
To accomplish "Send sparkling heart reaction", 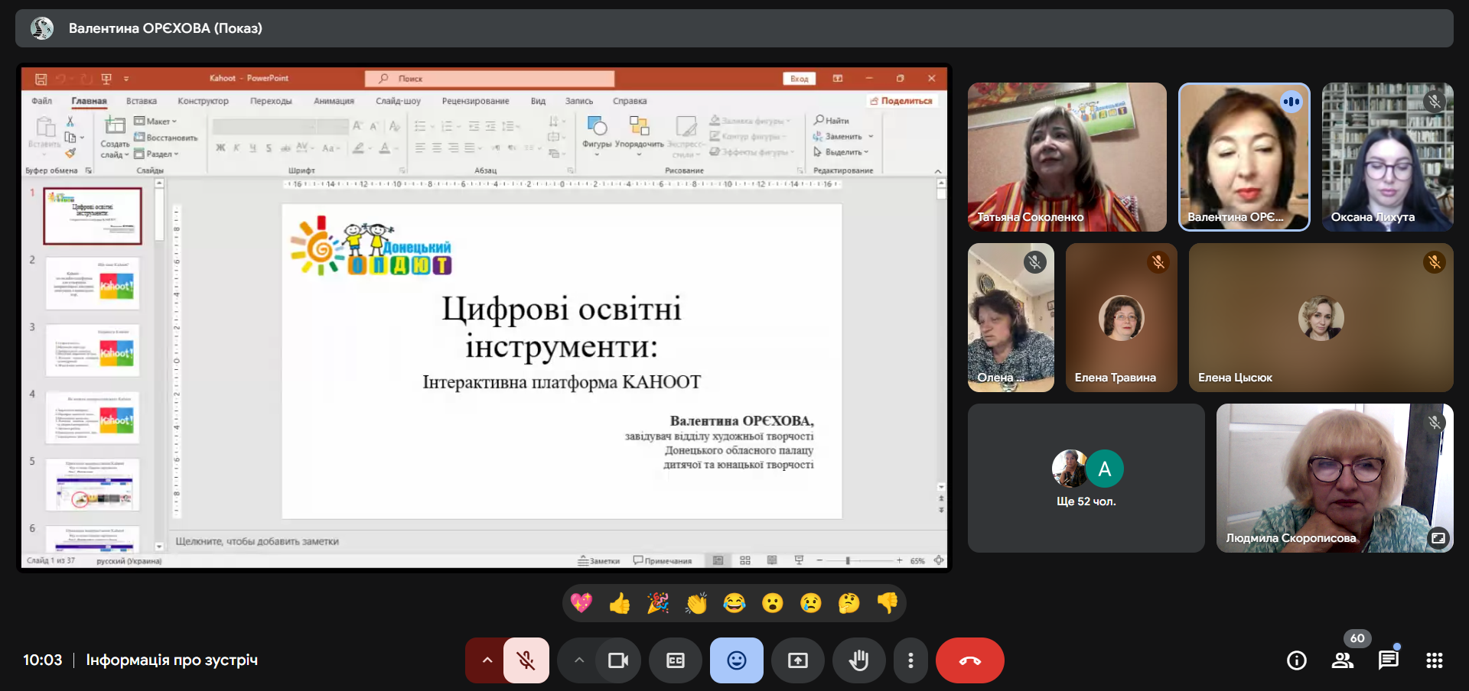I will coord(581,603).
